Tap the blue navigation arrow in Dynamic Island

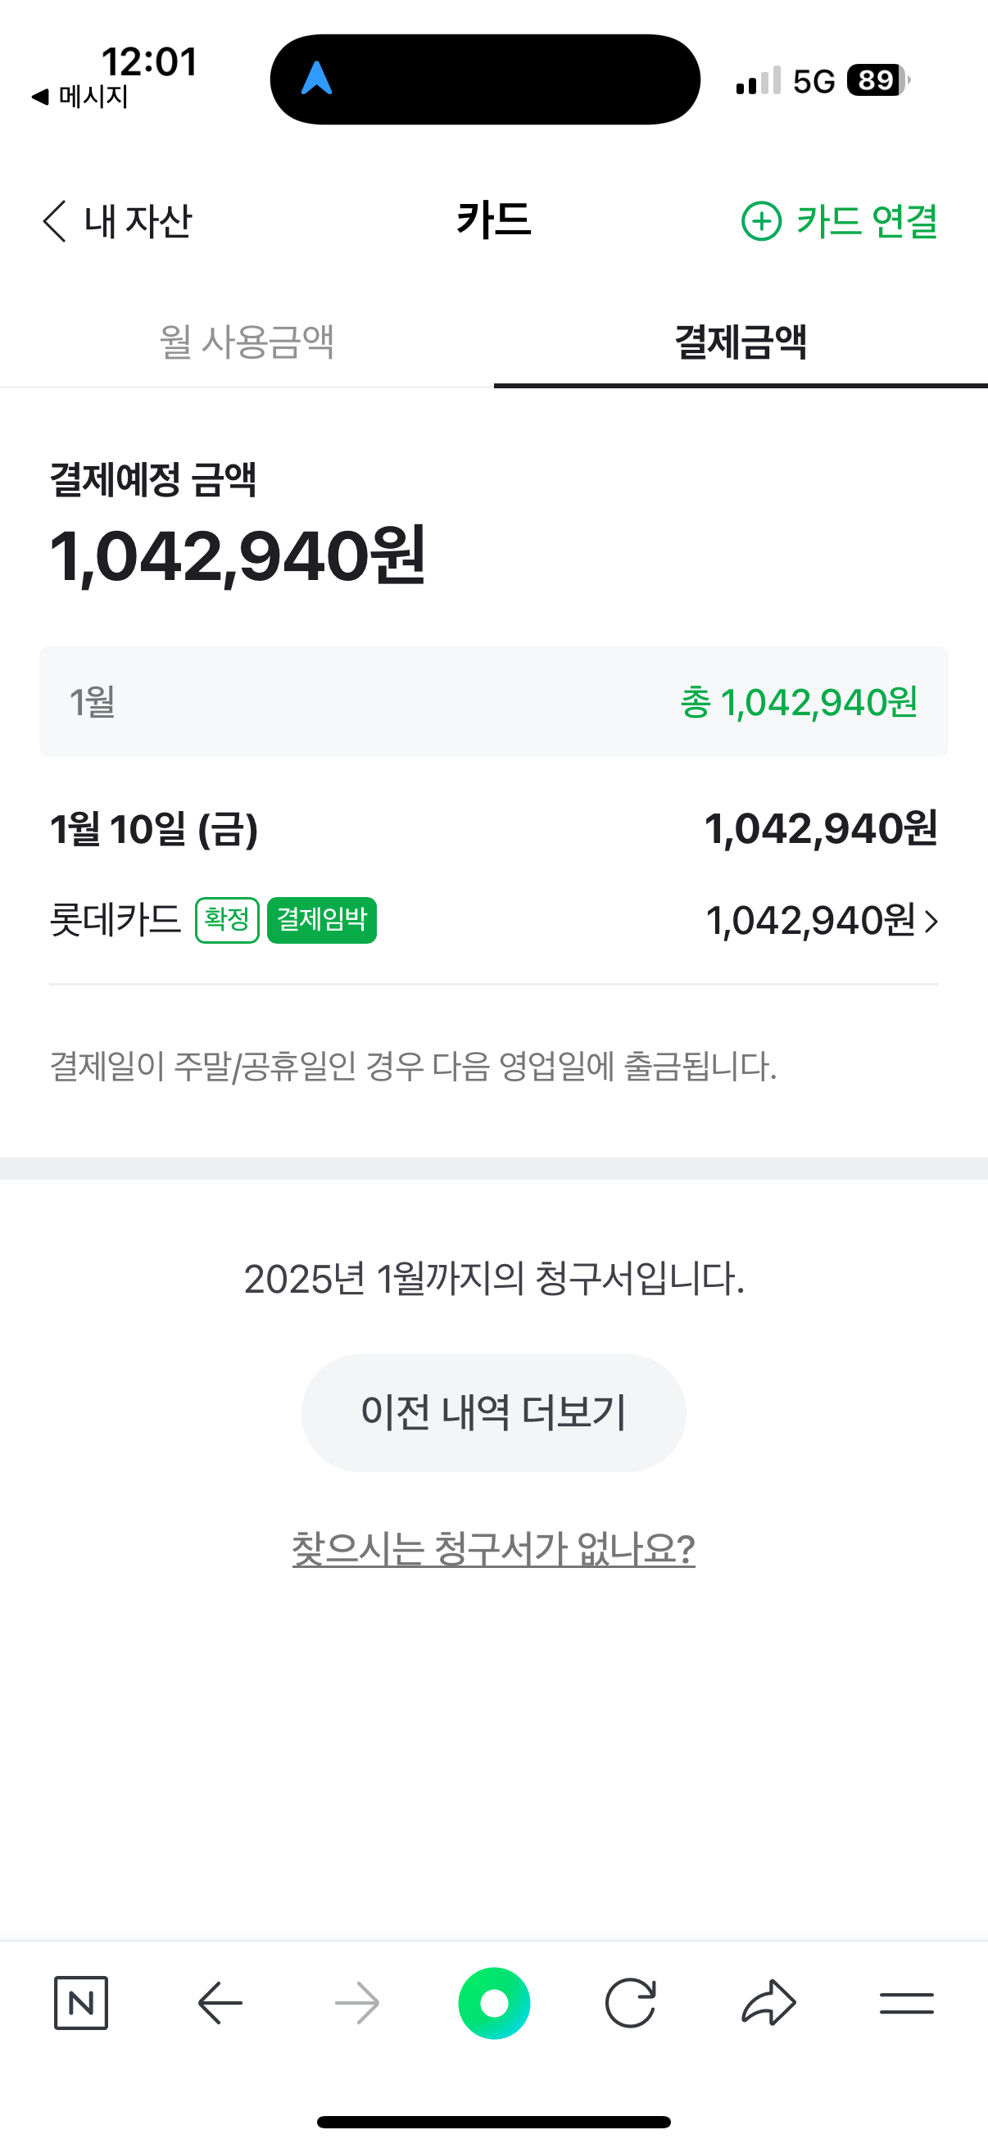click(317, 79)
